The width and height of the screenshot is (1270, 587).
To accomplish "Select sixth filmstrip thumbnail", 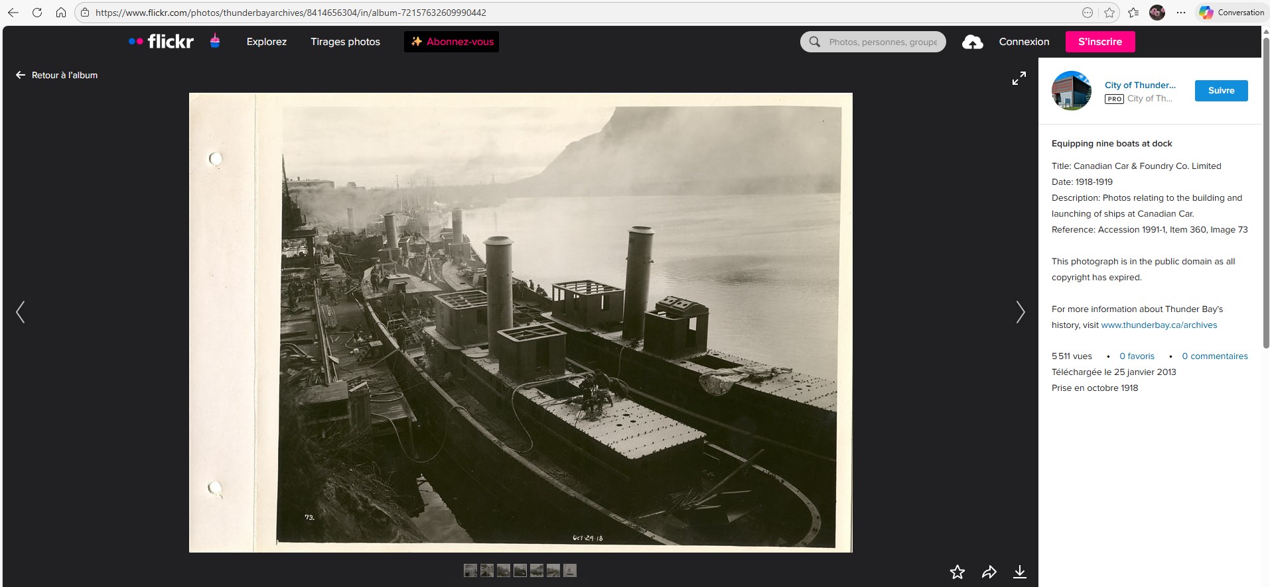I will (553, 570).
